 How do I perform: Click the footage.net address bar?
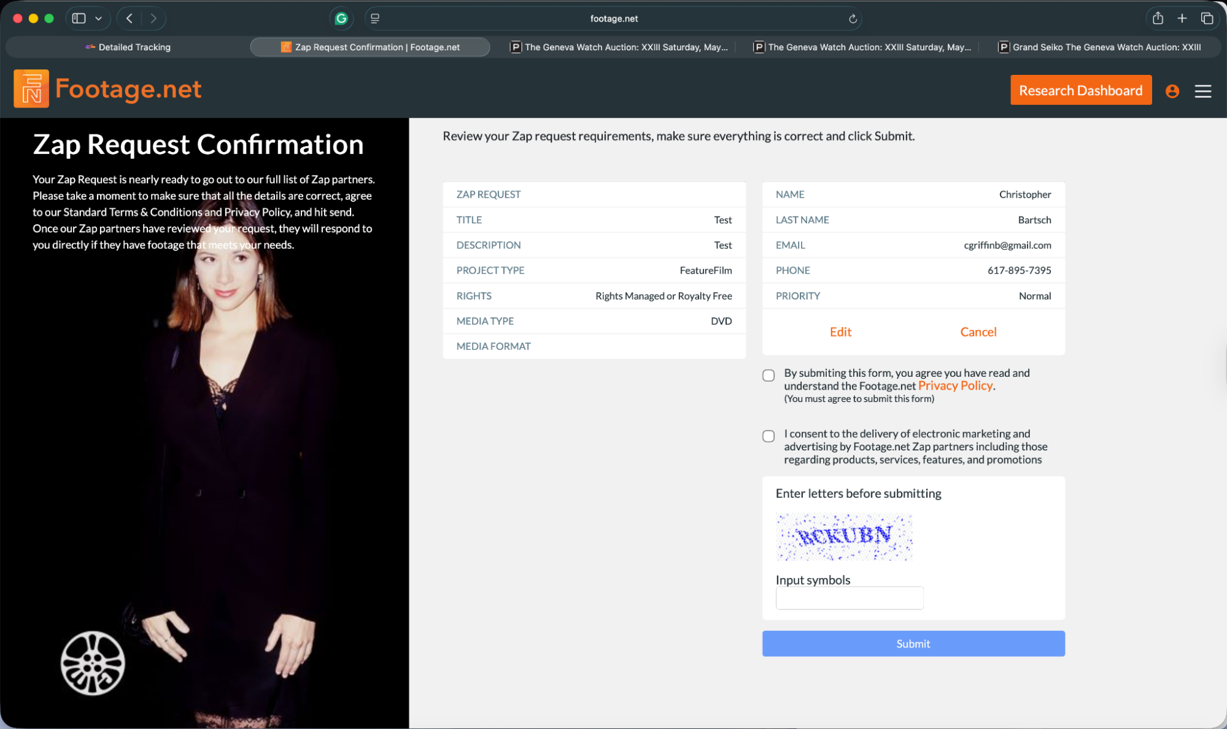614,18
